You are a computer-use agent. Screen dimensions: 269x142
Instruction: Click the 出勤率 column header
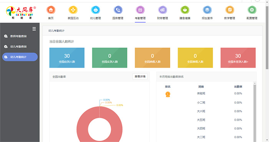pyautogui.click(x=238, y=87)
